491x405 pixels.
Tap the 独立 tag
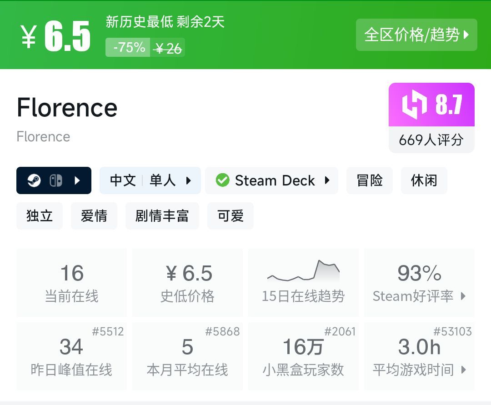point(40,216)
